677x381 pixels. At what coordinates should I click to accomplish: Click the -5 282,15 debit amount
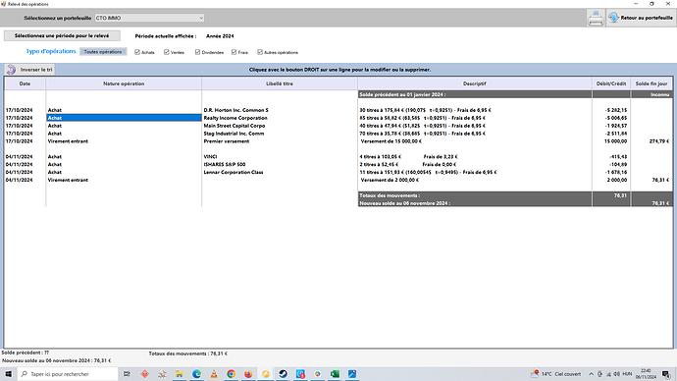(616, 110)
